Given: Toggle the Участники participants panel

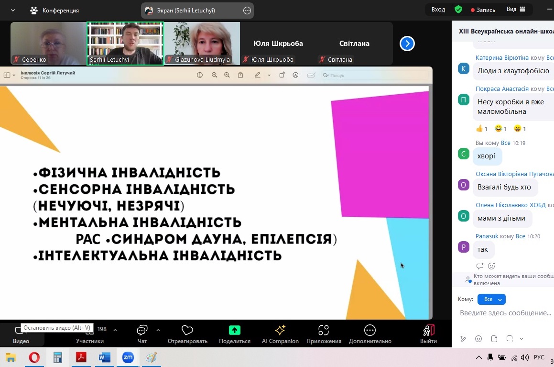Looking at the screenshot, I should [90, 334].
